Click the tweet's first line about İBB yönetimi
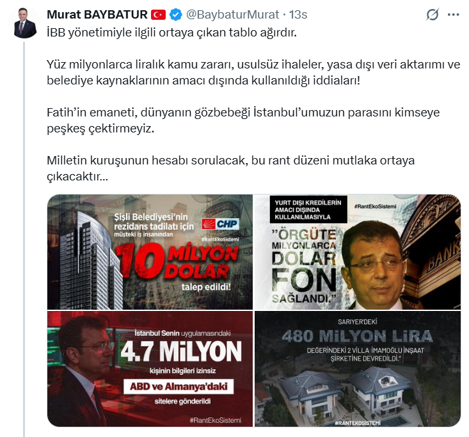 (171, 33)
